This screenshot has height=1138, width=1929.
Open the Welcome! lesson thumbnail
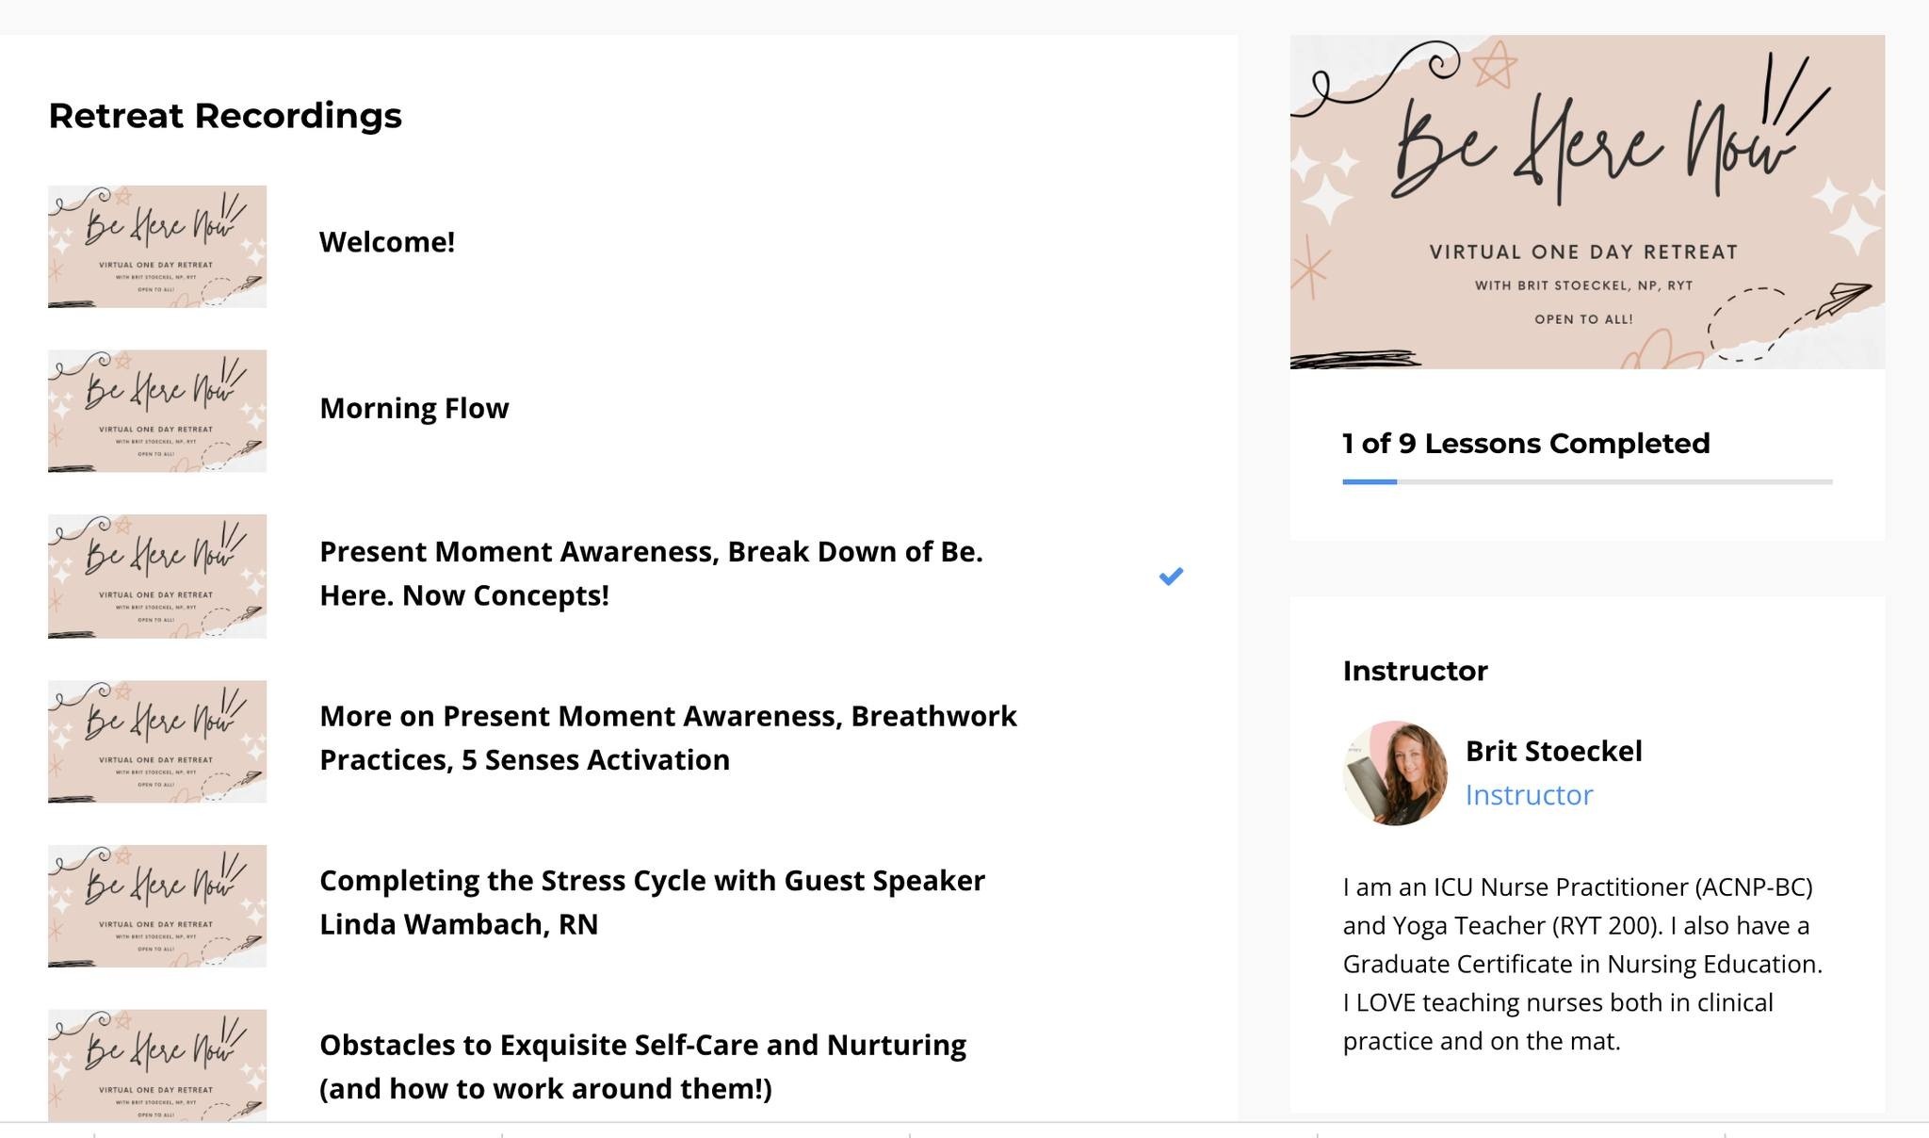coord(157,247)
